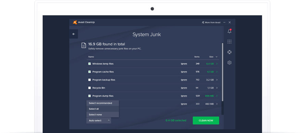
Task: Ignore Windows temp files
Action: pos(184,64)
